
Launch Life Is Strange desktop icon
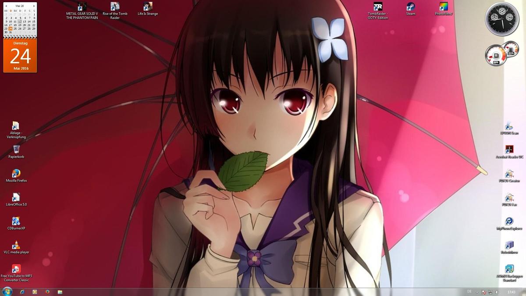148,9
